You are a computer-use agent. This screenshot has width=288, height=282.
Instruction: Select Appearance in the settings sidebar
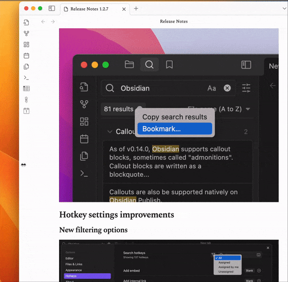[x=73, y=270]
